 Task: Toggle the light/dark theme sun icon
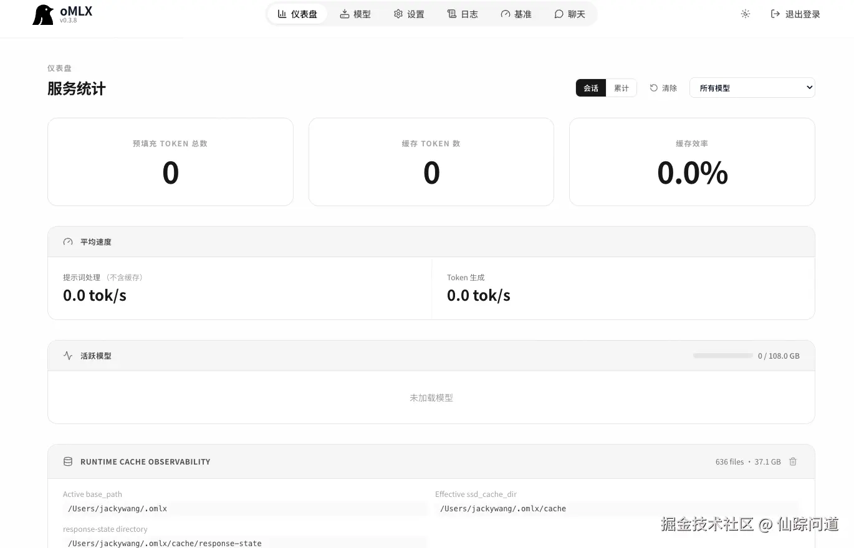[x=746, y=14]
